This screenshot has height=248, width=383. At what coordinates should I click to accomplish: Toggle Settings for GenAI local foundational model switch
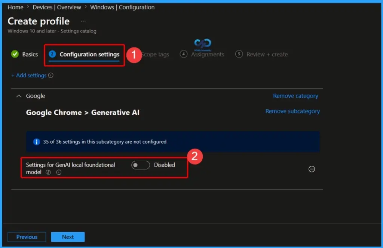click(141, 165)
